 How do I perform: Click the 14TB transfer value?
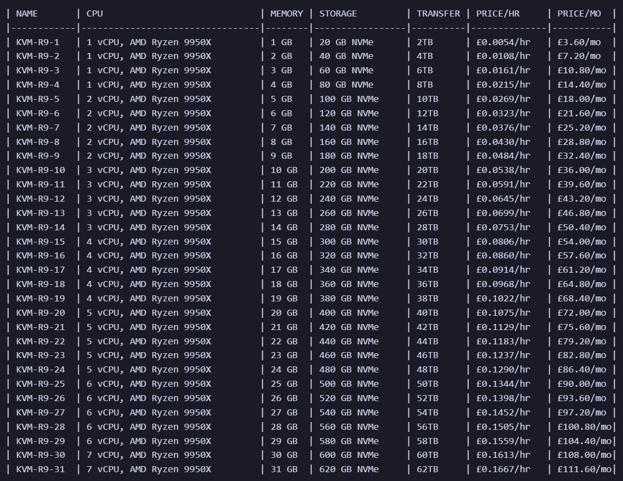[x=428, y=127]
